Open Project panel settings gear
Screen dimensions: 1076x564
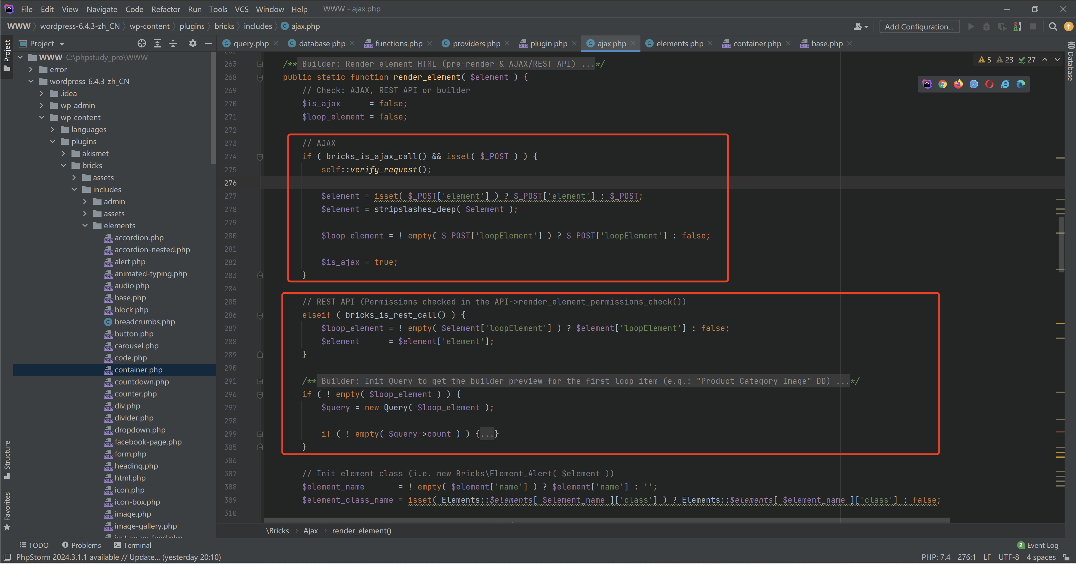(193, 44)
